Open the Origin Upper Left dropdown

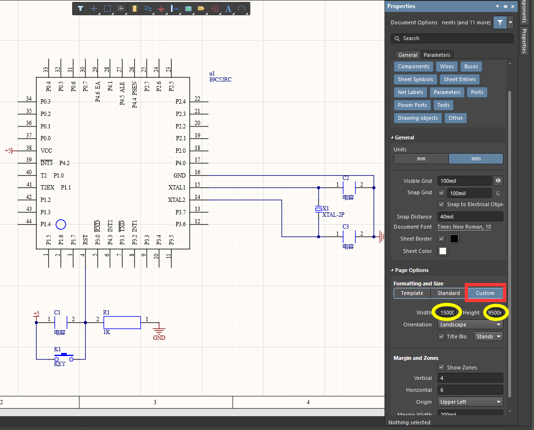coord(470,402)
